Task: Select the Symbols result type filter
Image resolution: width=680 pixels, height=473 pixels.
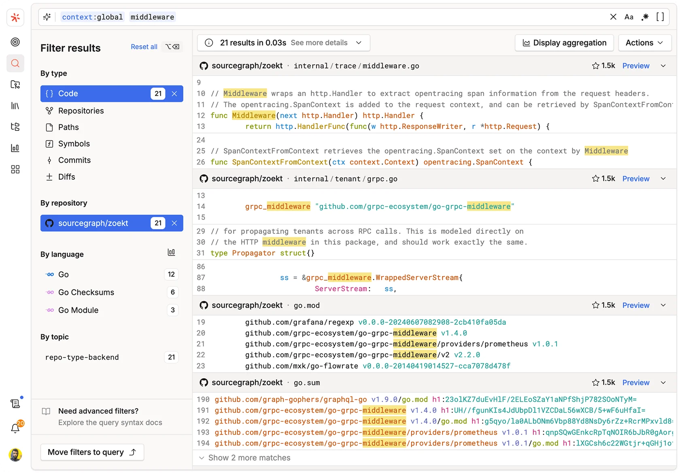Action: click(x=74, y=143)
